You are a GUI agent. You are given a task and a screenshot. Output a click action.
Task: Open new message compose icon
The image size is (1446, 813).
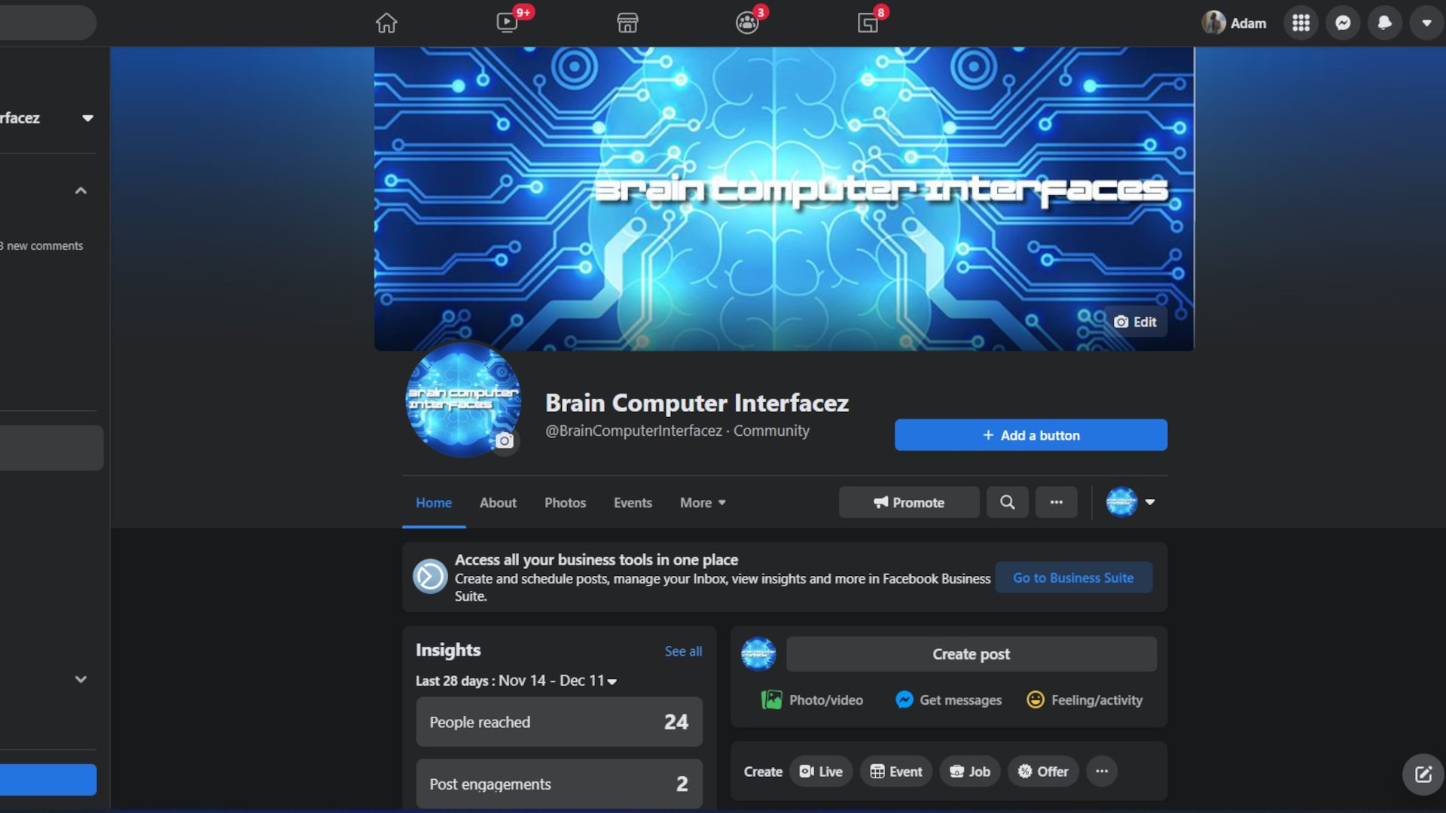point(1423,775)
